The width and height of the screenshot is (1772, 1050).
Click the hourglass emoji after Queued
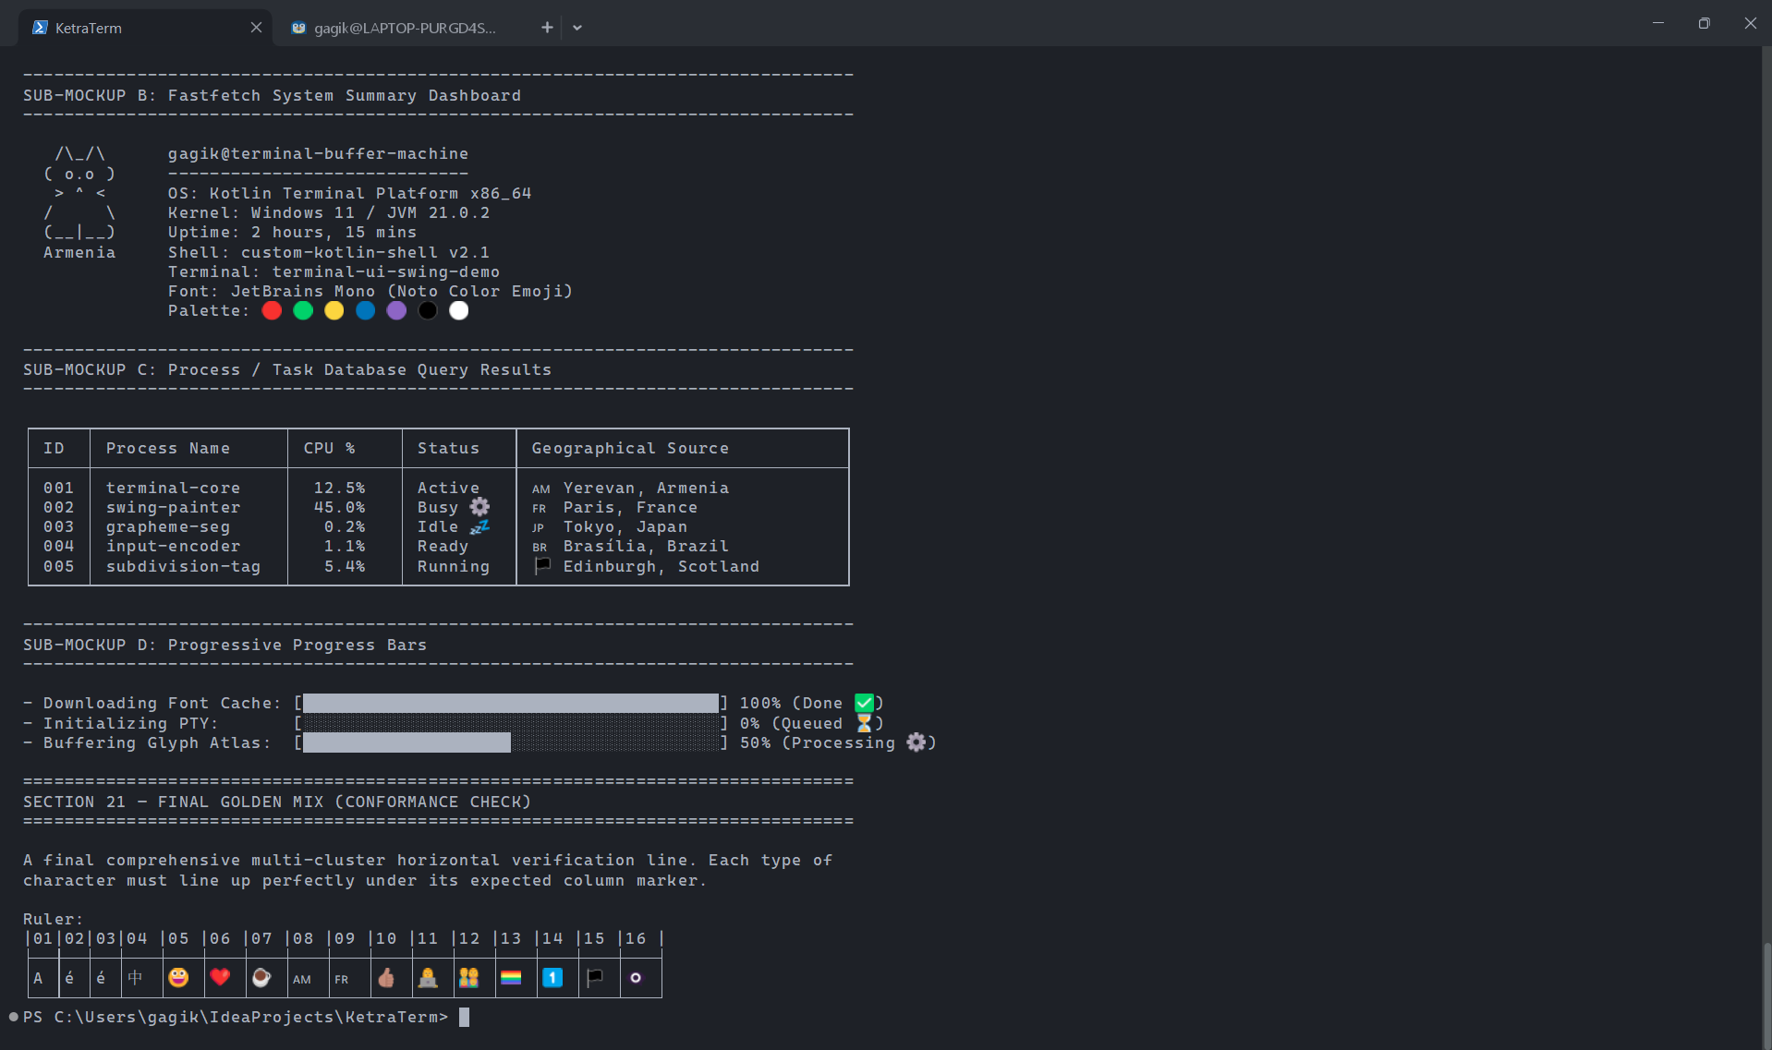864,723
